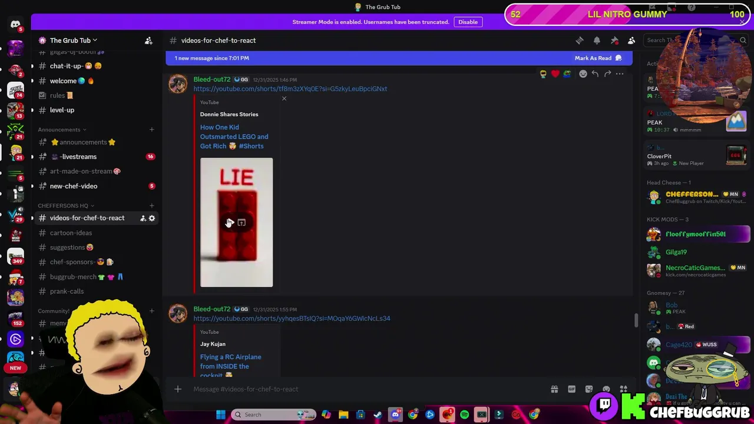
Task: Click Windows taskbar search box
Action: (x=274, y=415)
